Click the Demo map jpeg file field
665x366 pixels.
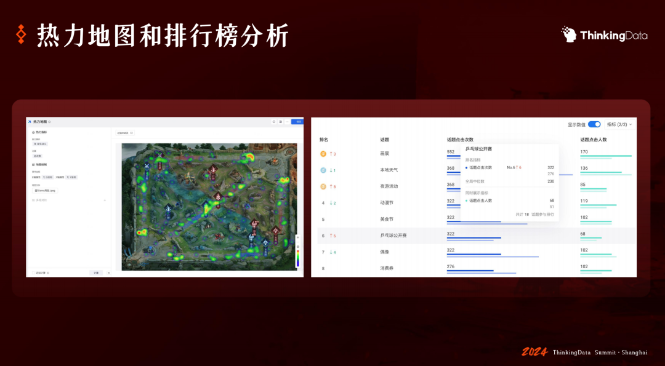45,191
